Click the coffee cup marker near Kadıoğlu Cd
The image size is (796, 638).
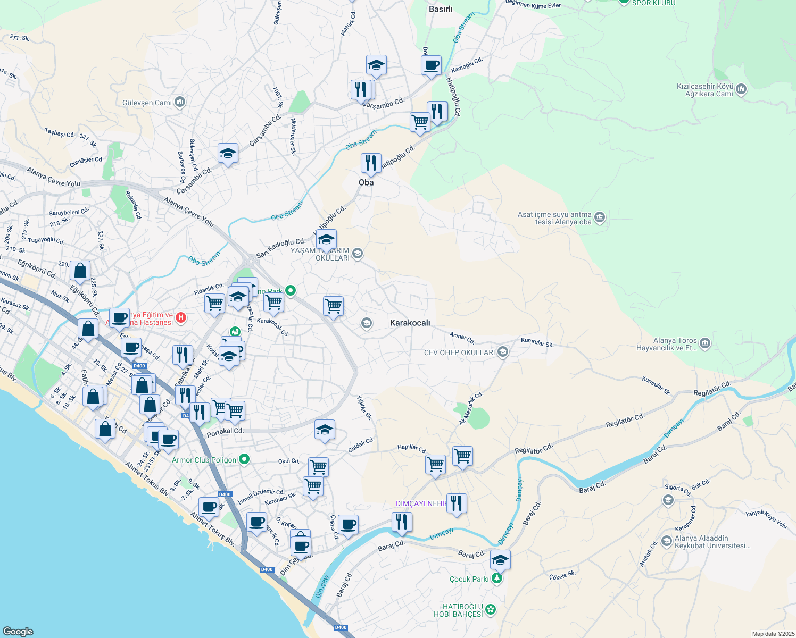[x=431, y=66]
